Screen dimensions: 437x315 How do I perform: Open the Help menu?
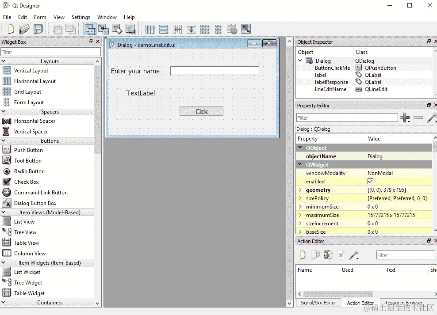(129, 17)
